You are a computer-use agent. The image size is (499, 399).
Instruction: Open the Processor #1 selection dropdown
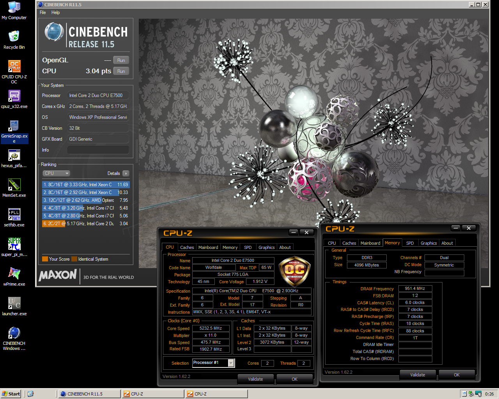click(x=231, y=363)
